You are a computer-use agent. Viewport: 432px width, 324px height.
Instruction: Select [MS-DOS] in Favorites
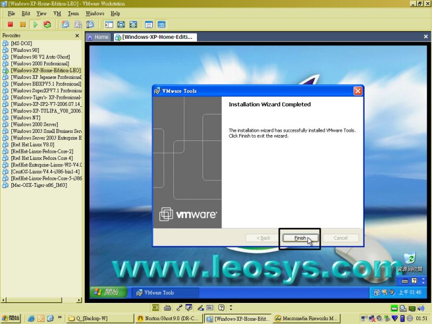coord(21,44)
